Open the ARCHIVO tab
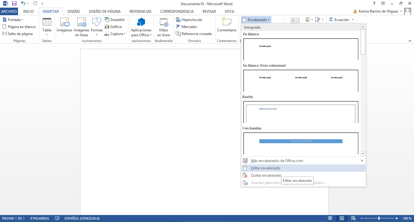Image resolution: width=414 pixels, height=222 pixels. pyautogui.click(x=9, y=11)
